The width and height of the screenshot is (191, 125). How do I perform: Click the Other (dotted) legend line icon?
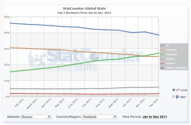coord(162,68)
